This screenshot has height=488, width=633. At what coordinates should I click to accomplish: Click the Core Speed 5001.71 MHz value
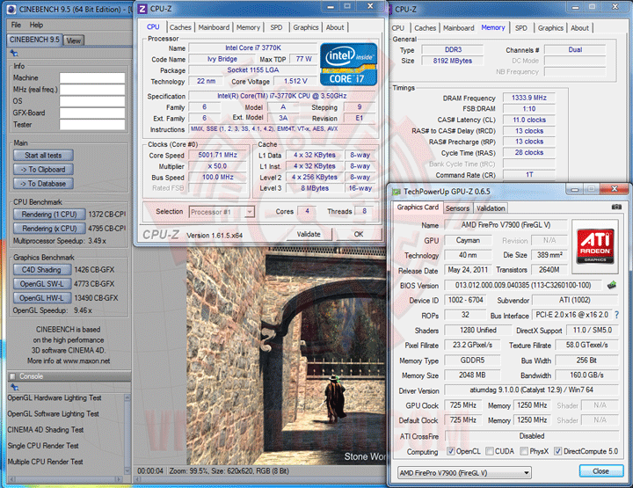pyautogui.click(x=218, y=155)
